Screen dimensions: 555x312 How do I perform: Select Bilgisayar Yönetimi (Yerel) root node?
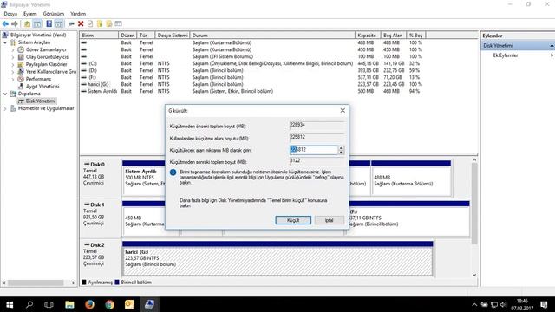[x=38, y=35]
